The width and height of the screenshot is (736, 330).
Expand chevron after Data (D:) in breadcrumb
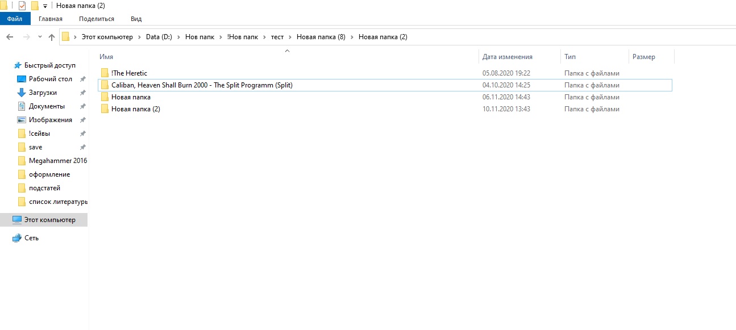pos(178,37)
